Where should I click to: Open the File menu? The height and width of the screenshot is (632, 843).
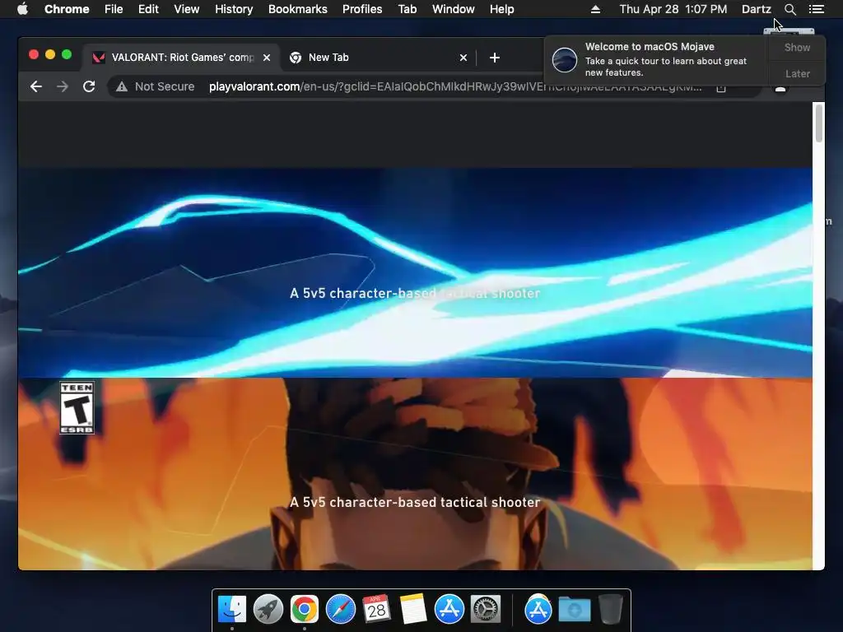tap(114, 9)
